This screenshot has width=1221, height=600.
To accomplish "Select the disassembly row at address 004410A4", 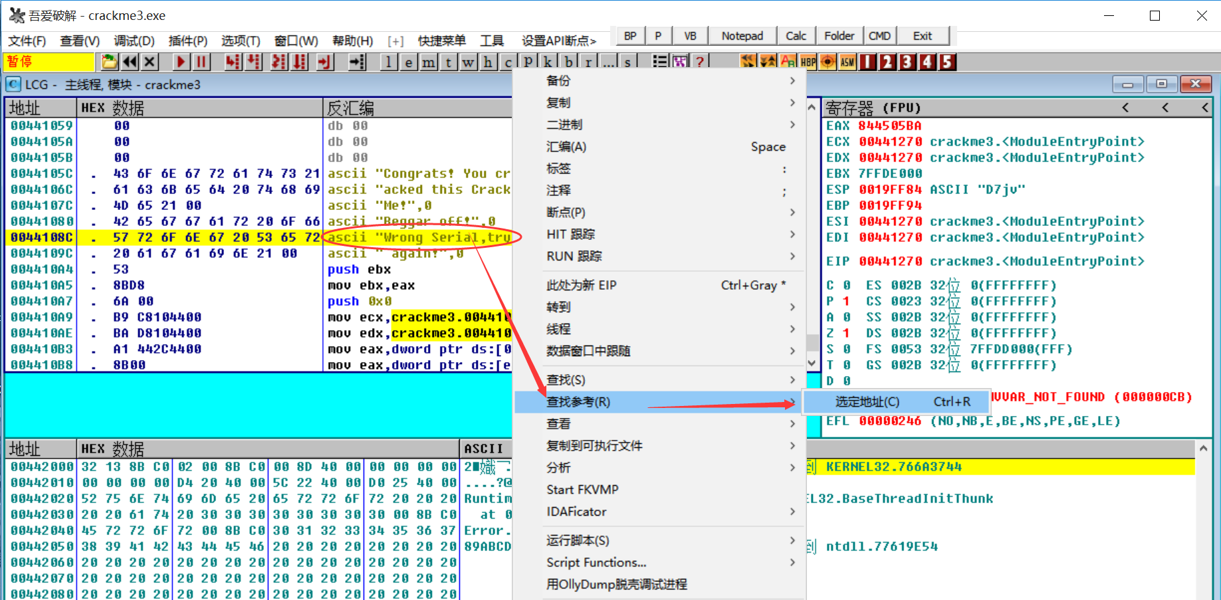I will (x=259, y=269).
